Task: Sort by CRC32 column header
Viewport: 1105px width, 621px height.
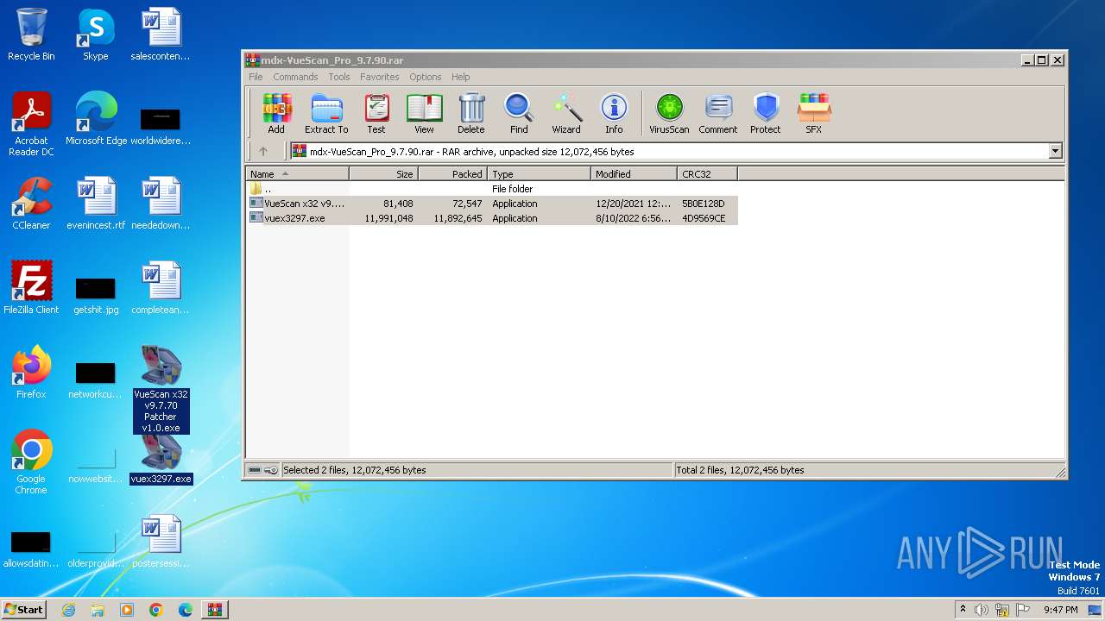Action: pyautogui.click(x=708, y=173)
